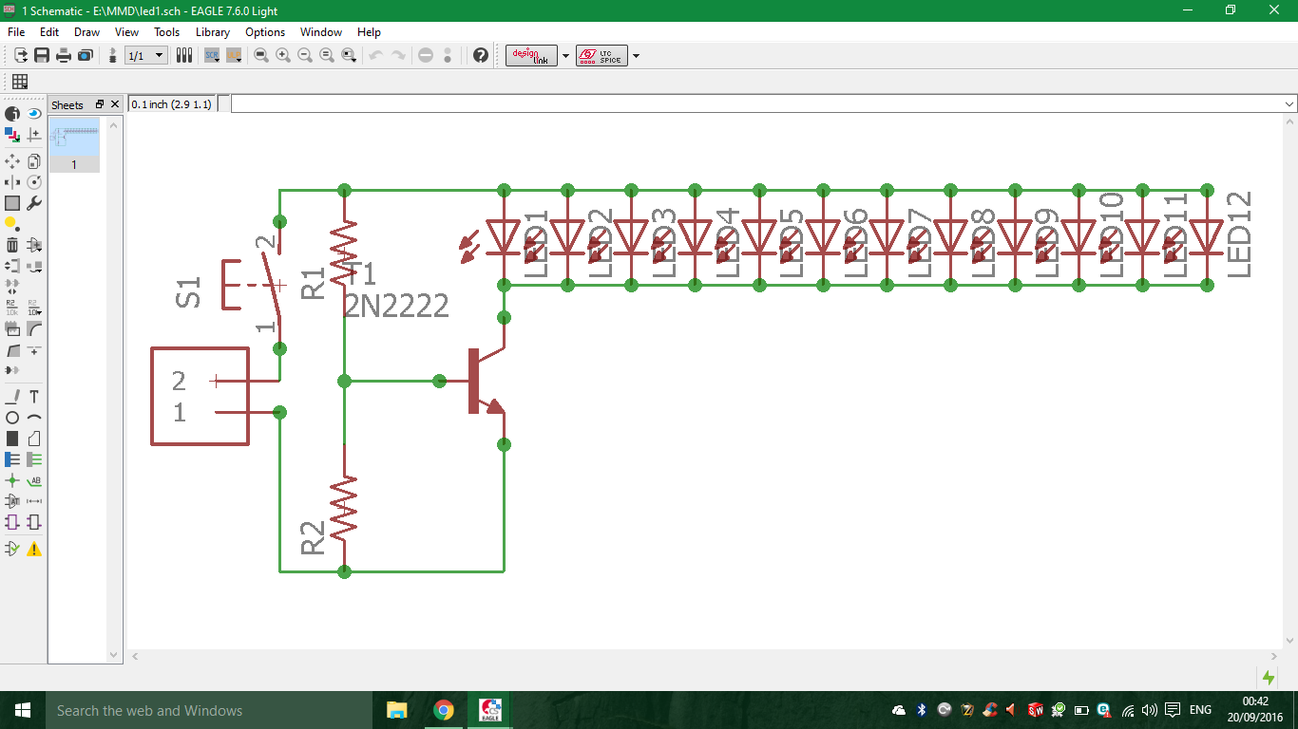Undock the Sheets panel
The width and height of the screenshot is (1298, 729).
100,104
